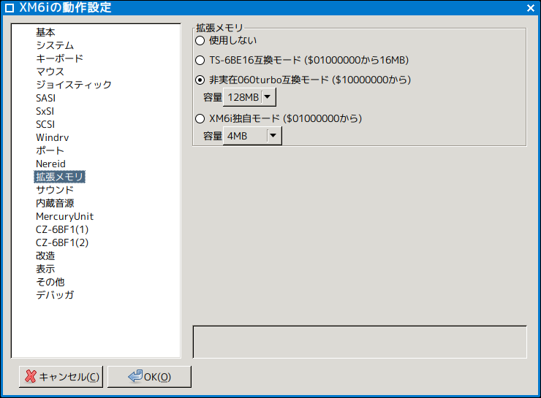This screenshot has width=541, height=398.
Task: Select MercuryUnit settings entry
Action: coord(64,216)
